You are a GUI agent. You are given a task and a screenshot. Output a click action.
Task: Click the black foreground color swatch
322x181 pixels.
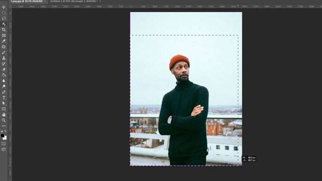(x=2, y=135)
